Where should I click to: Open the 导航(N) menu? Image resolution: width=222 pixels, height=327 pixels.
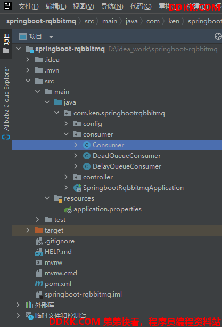(112, 6)
